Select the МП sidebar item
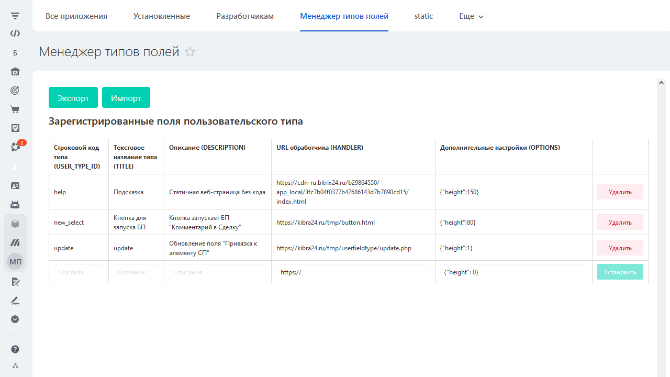Viewport: 670px width, 377px height. pyautogui.click(x=15, y=261)
